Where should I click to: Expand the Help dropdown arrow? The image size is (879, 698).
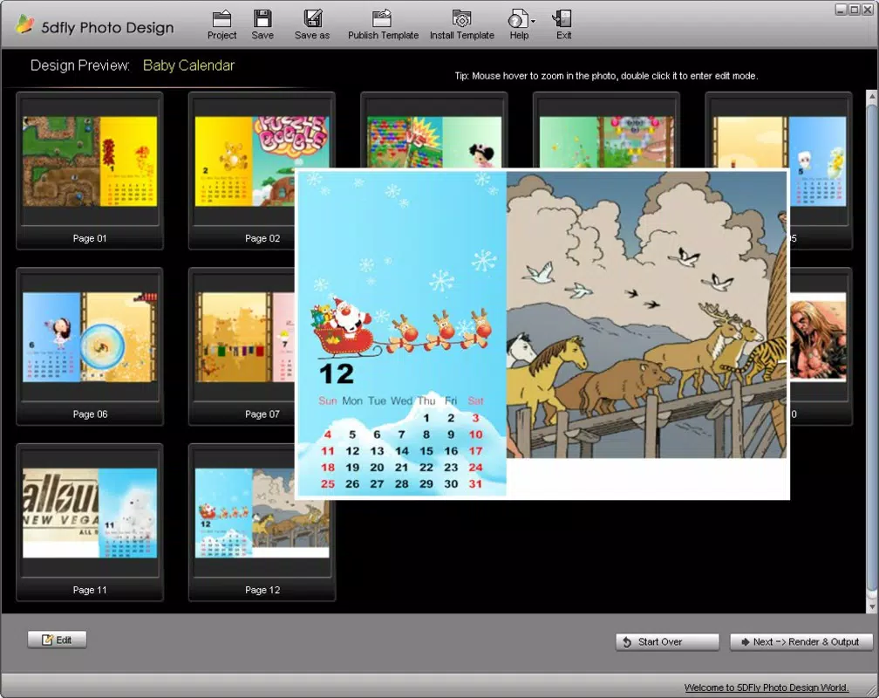(533, 21)
